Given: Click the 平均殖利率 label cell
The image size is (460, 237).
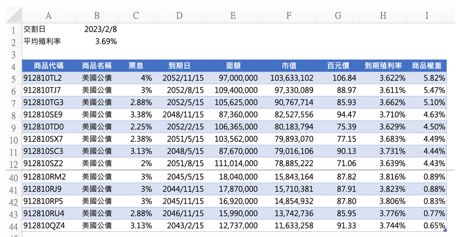Looking at the screenshot, I should pyautogui.click(x=49, y=42).
